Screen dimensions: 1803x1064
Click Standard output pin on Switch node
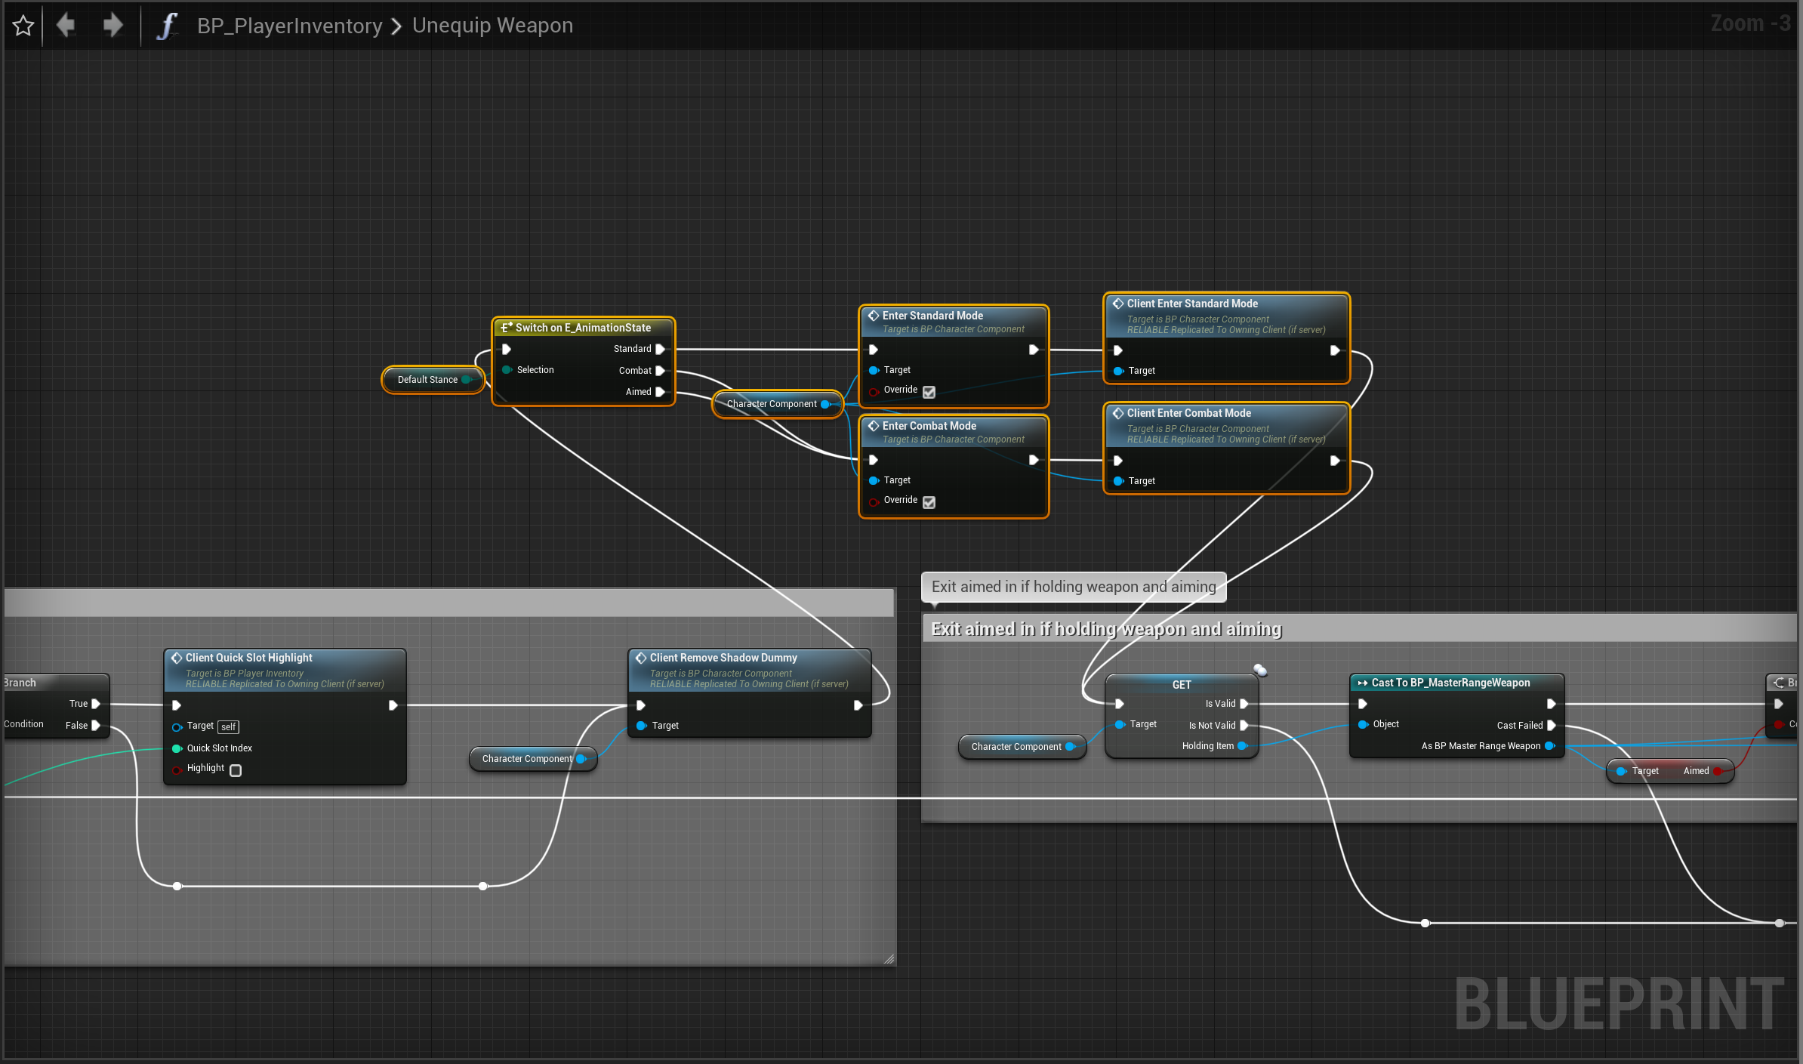point(660,349)
